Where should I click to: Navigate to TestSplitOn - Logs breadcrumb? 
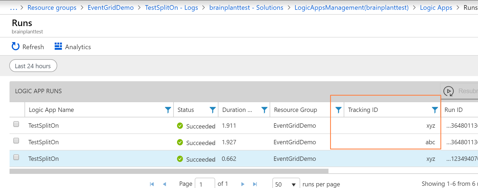(171, 8)
